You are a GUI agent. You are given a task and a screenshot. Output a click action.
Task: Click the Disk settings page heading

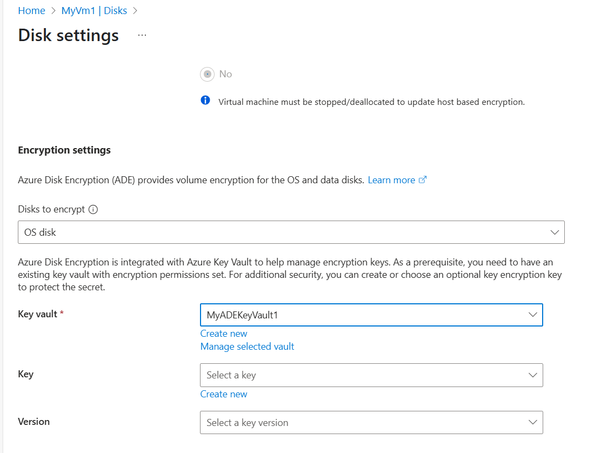68,35
